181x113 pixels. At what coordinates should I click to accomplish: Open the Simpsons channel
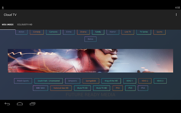(x=73, y=81)
